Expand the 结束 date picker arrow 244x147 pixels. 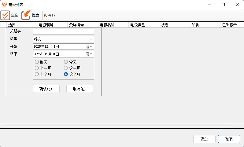tap(91, 54)
